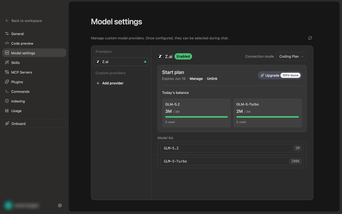Click the GLM-5.2 model list field

[x=232, y=148]
